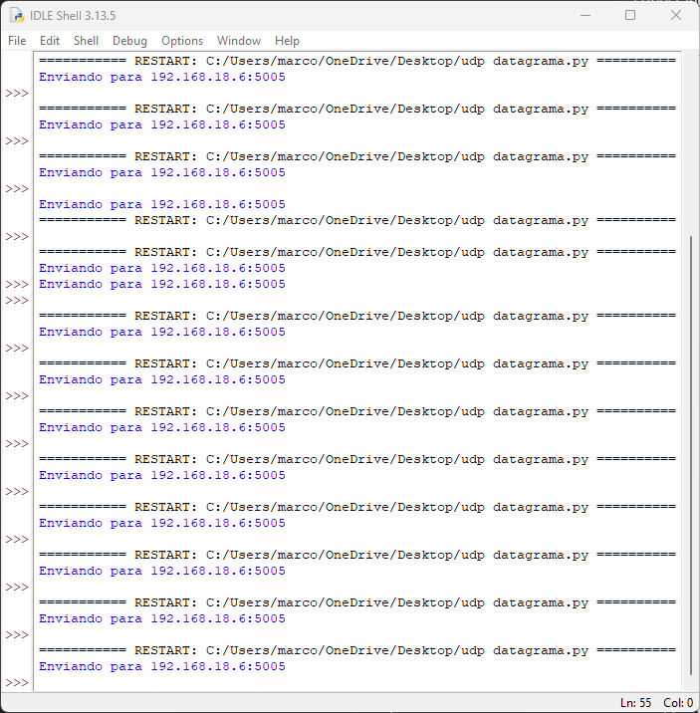Place cursor at the last empty >>> prompt line

[x=199, y=683]
